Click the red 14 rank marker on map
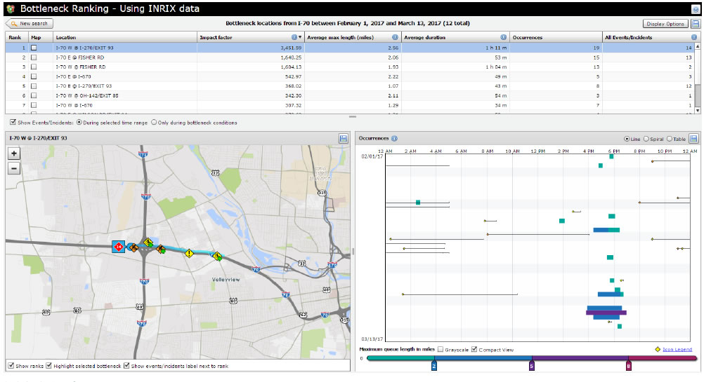Image resolution: width=711 pixels, height=382 pixels. click(119, 247)
